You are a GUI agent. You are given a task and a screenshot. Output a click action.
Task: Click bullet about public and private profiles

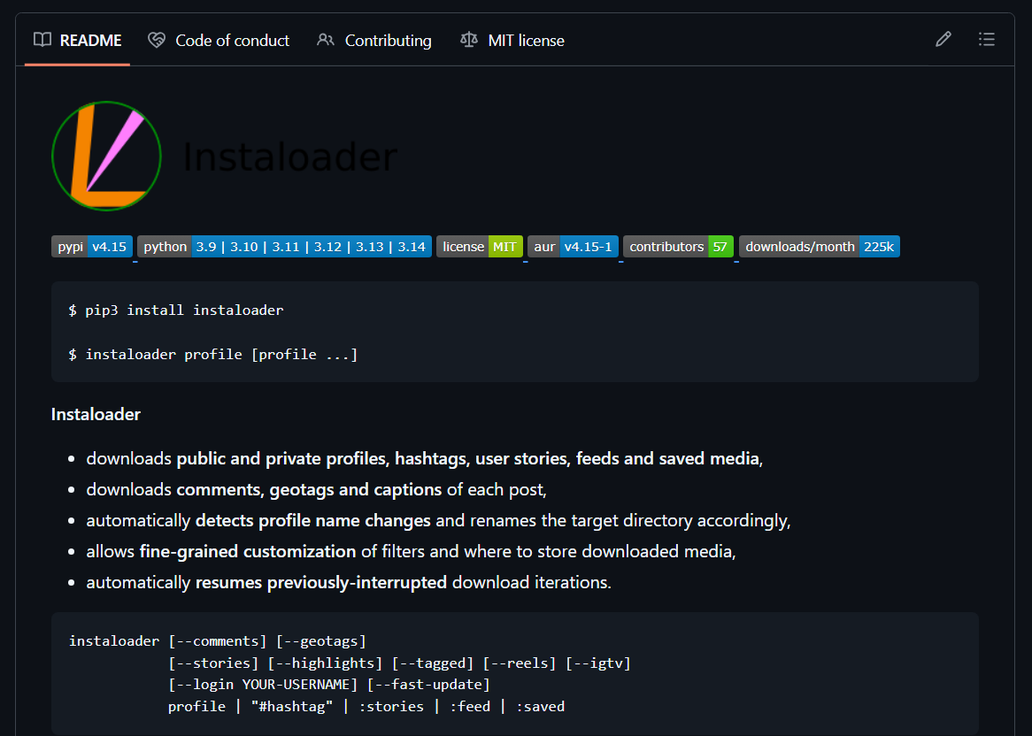pos(425,458)
